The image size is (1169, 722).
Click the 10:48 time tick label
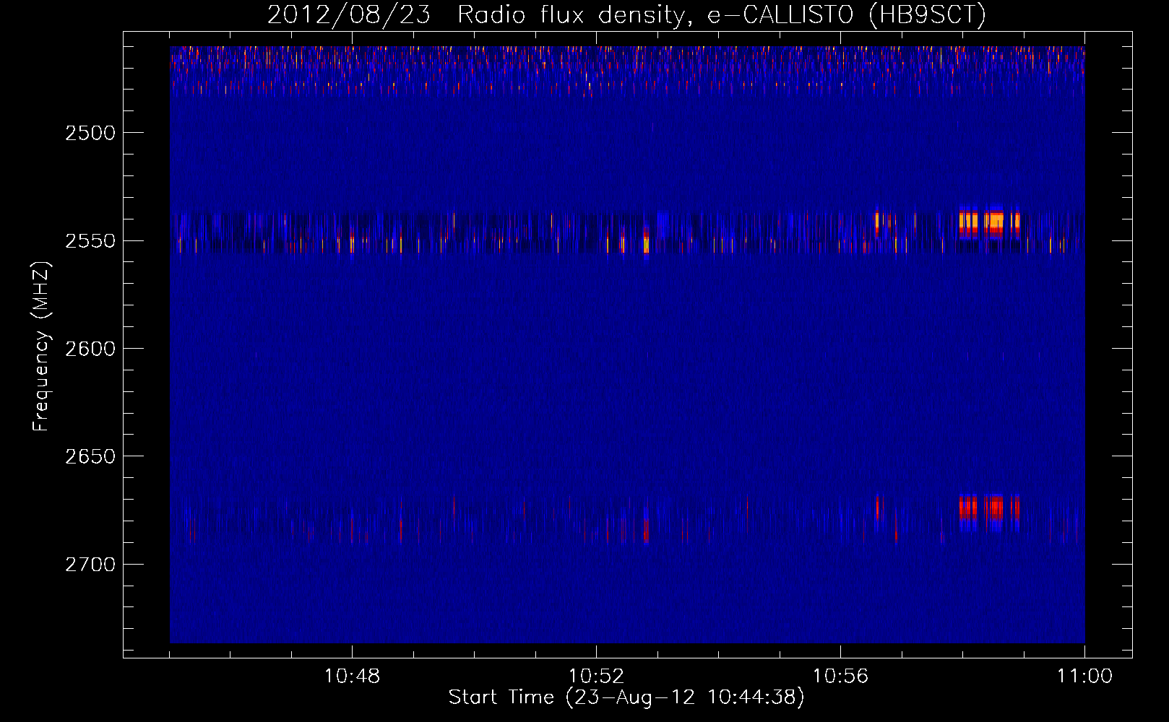[352, 677]
